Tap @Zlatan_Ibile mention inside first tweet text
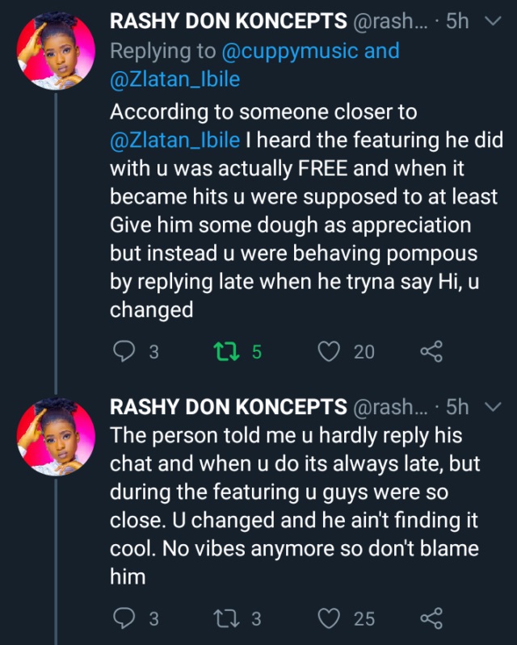The height and width of the screenshot is (645, 517). pos(174,139)
